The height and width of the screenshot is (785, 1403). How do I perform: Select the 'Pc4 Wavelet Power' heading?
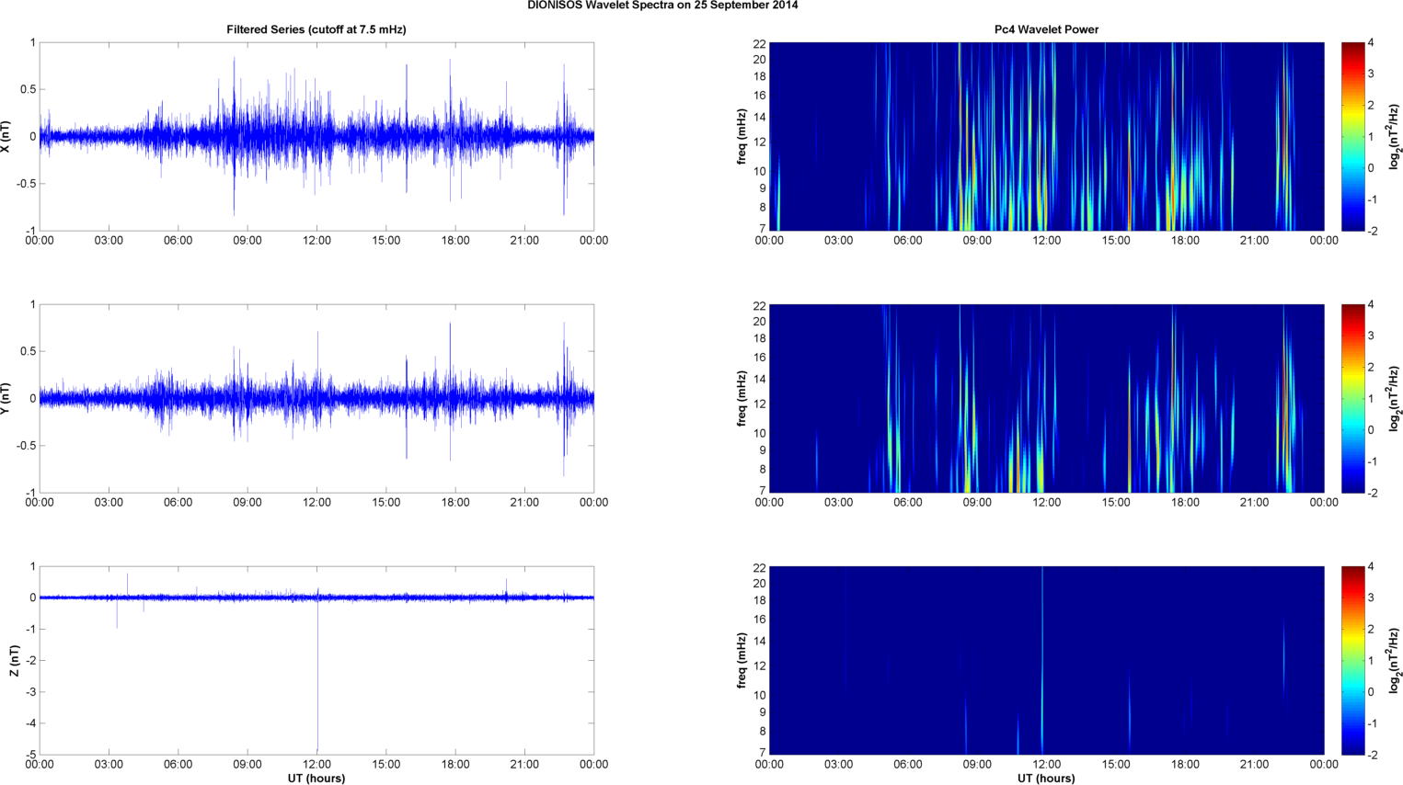[x=1046, y=29]
